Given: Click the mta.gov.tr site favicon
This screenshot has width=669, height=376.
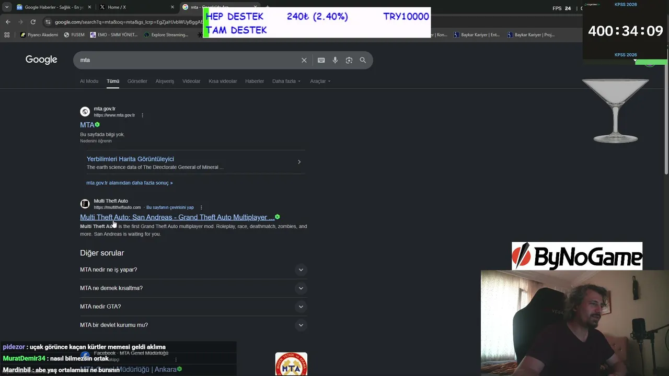Looking at the screenshot, I should pyautogui.click(x=85, y=112).
